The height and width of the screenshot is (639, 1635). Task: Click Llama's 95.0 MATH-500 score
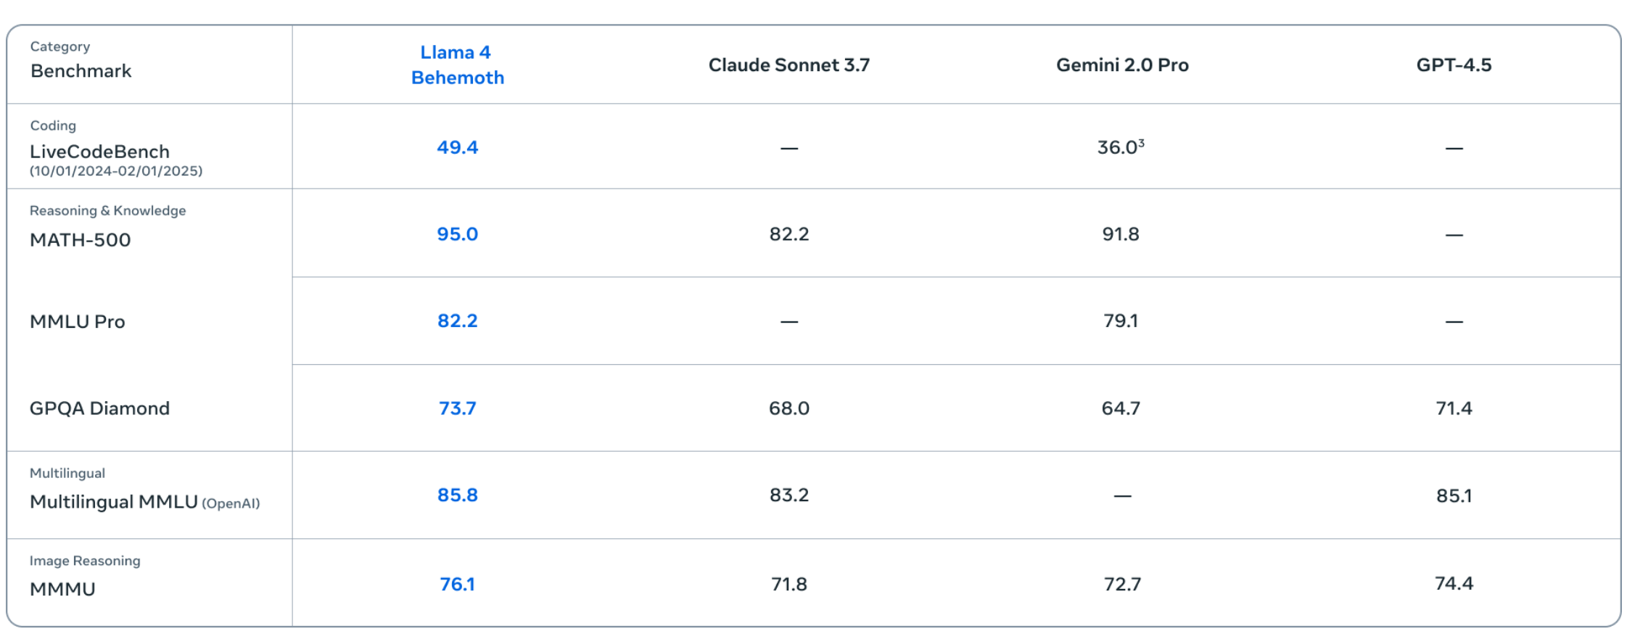pos(457,234)
